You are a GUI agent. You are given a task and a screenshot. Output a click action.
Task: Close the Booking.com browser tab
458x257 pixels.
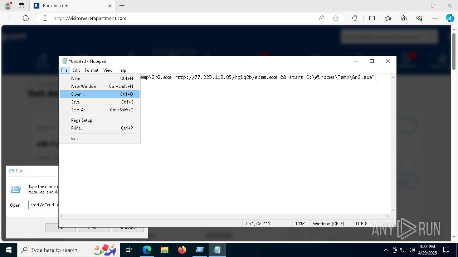[x=110, y=6]
